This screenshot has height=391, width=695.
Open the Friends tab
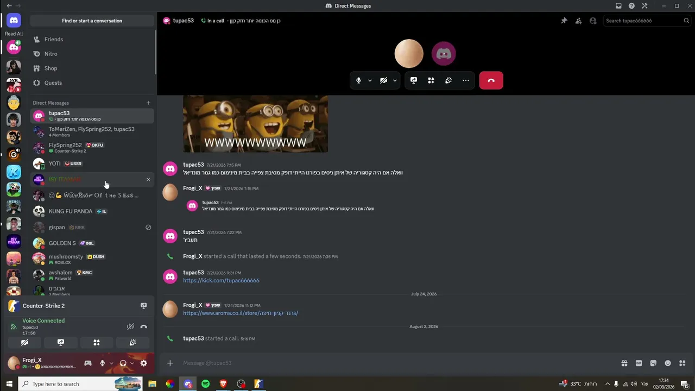pos(92,39)
